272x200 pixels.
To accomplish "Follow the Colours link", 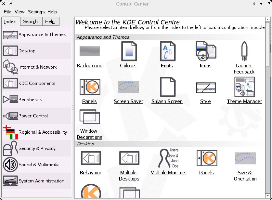I will (x=128, y=66).
